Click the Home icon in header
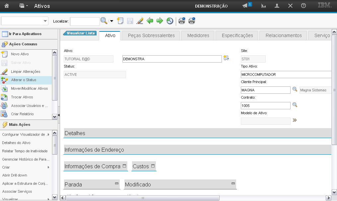337x201 pixels. click(6, 6)
